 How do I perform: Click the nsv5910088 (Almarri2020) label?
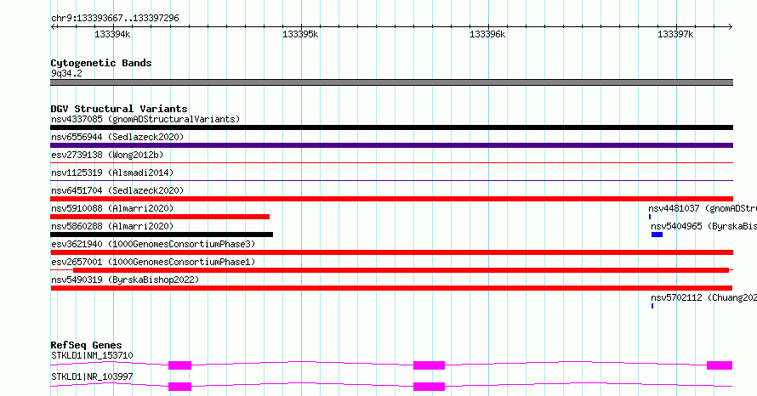click(x=112, y=208)
